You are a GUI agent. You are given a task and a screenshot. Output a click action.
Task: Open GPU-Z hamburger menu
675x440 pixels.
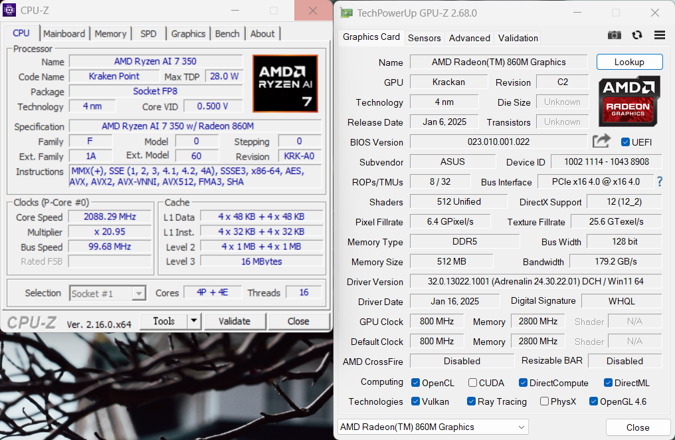point(660,35)
